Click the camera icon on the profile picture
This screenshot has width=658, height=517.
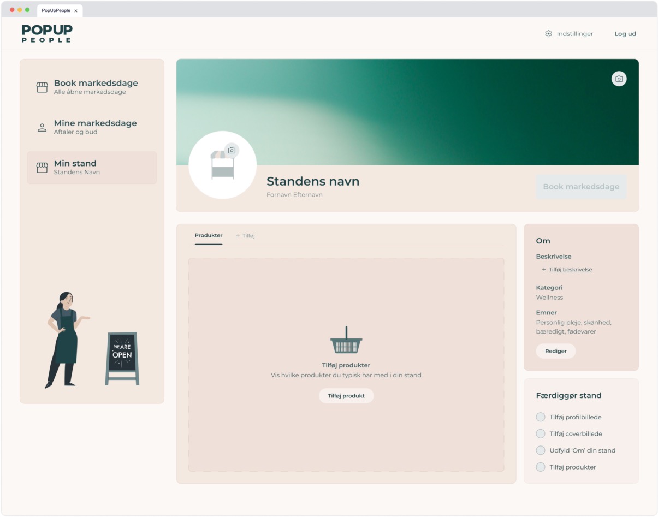pos(231,151)
